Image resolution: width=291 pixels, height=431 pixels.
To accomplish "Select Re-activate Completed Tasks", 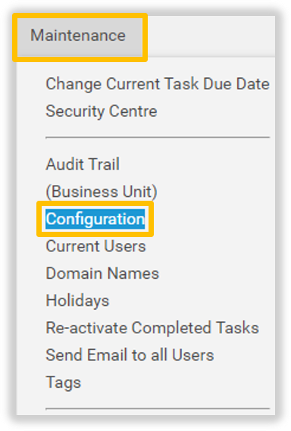I will pos(152,328).
